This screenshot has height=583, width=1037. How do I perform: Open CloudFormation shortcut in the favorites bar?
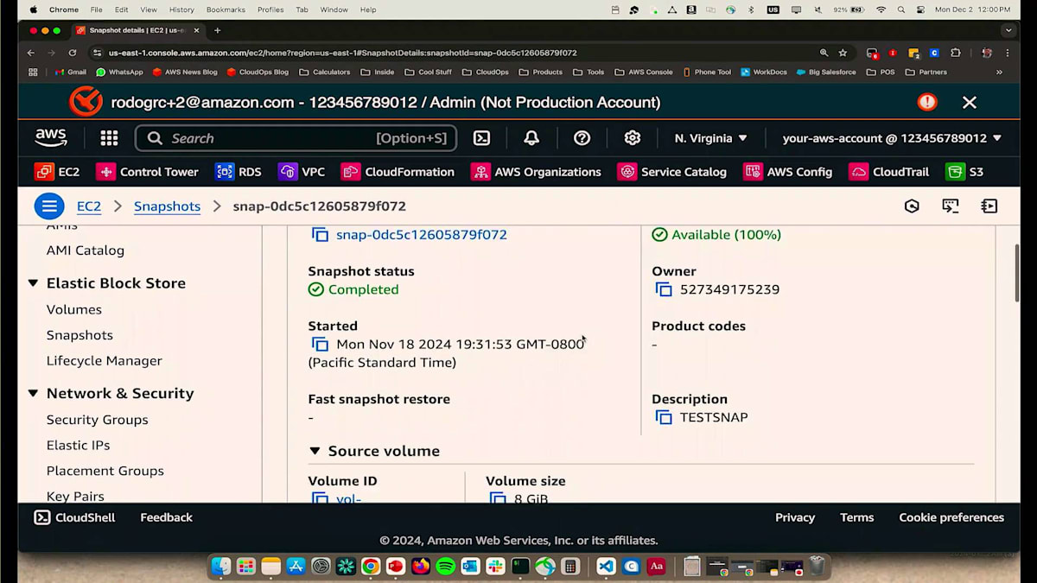[398, 172]
